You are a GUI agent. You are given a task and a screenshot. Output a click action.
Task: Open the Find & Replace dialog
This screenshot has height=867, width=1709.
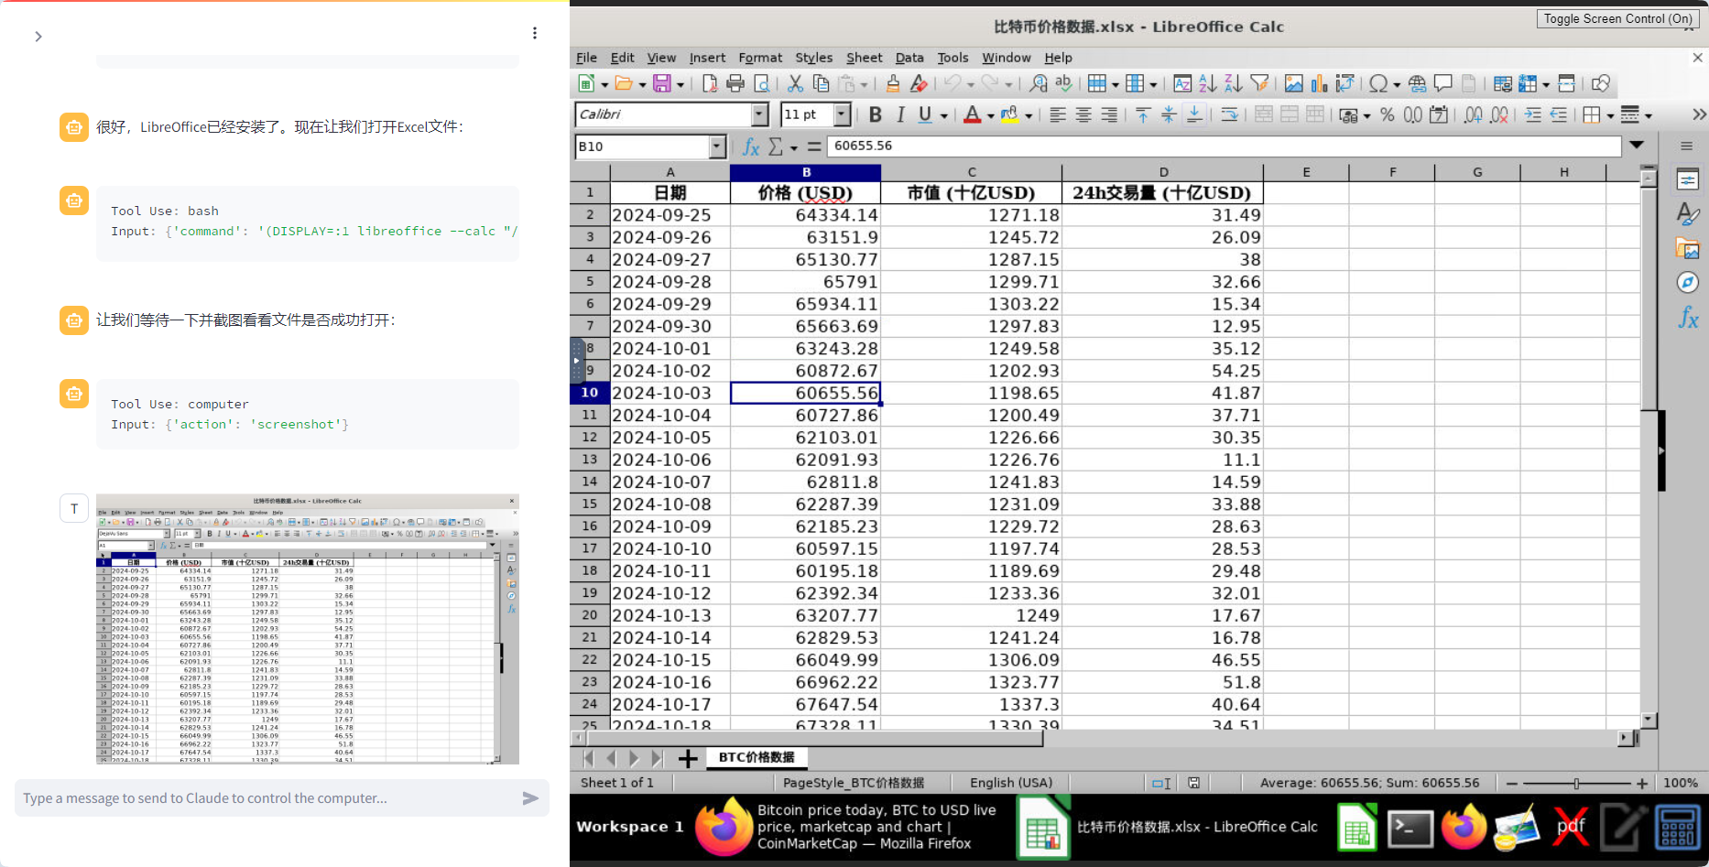[1038, 84]
